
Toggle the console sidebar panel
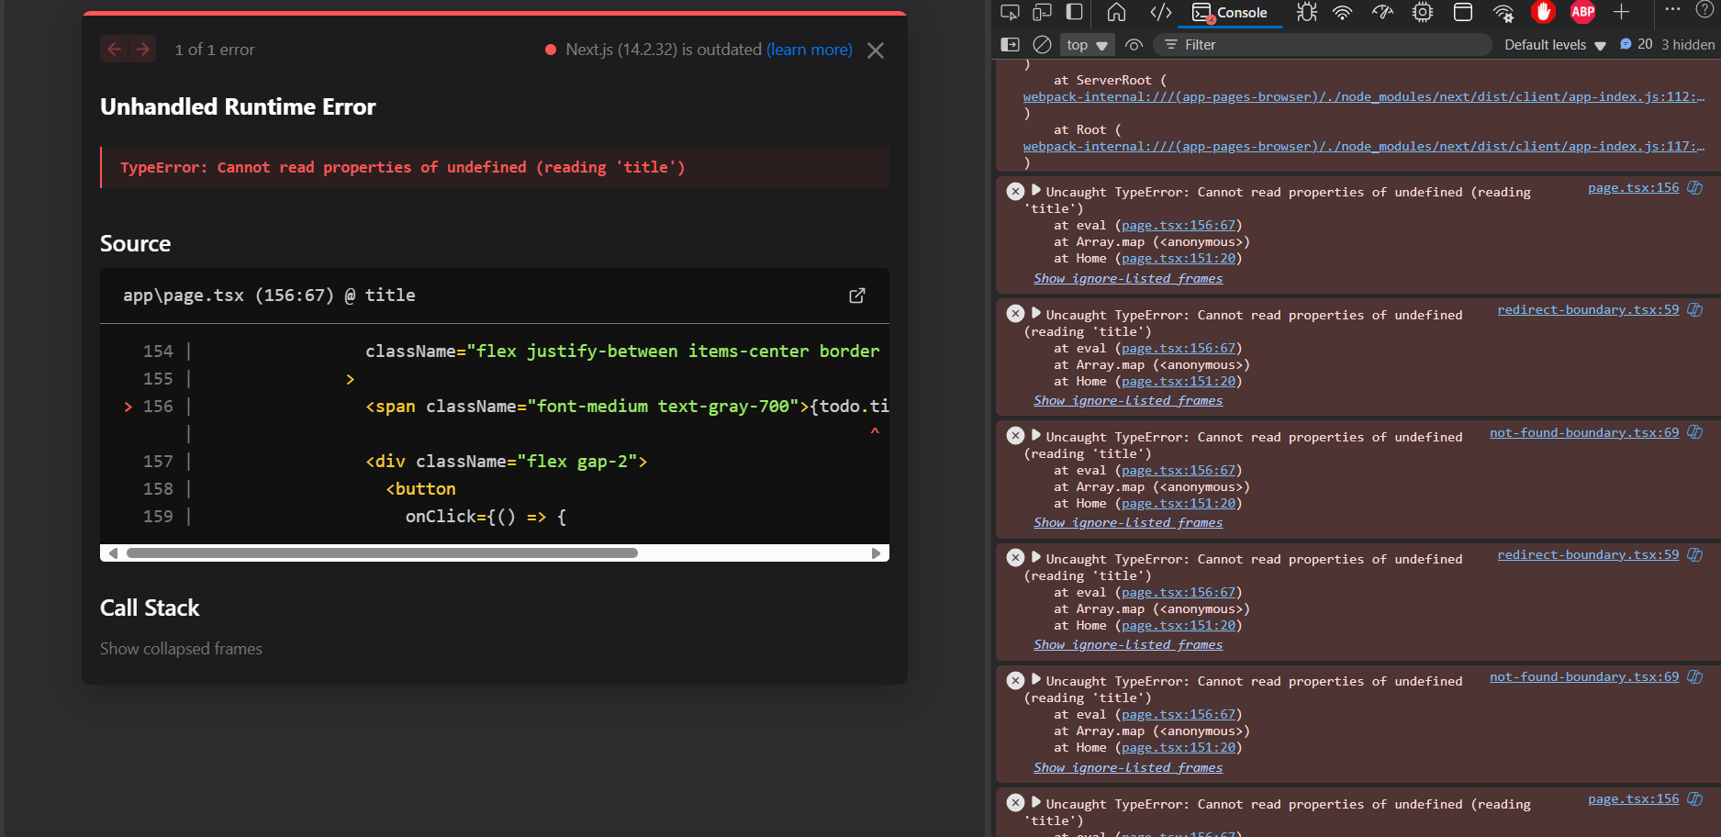[x=1010, y=44]
